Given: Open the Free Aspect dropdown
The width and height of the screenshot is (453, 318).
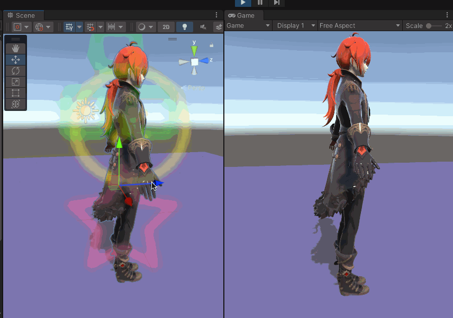Looking at the screenshot, I should 360,25.
